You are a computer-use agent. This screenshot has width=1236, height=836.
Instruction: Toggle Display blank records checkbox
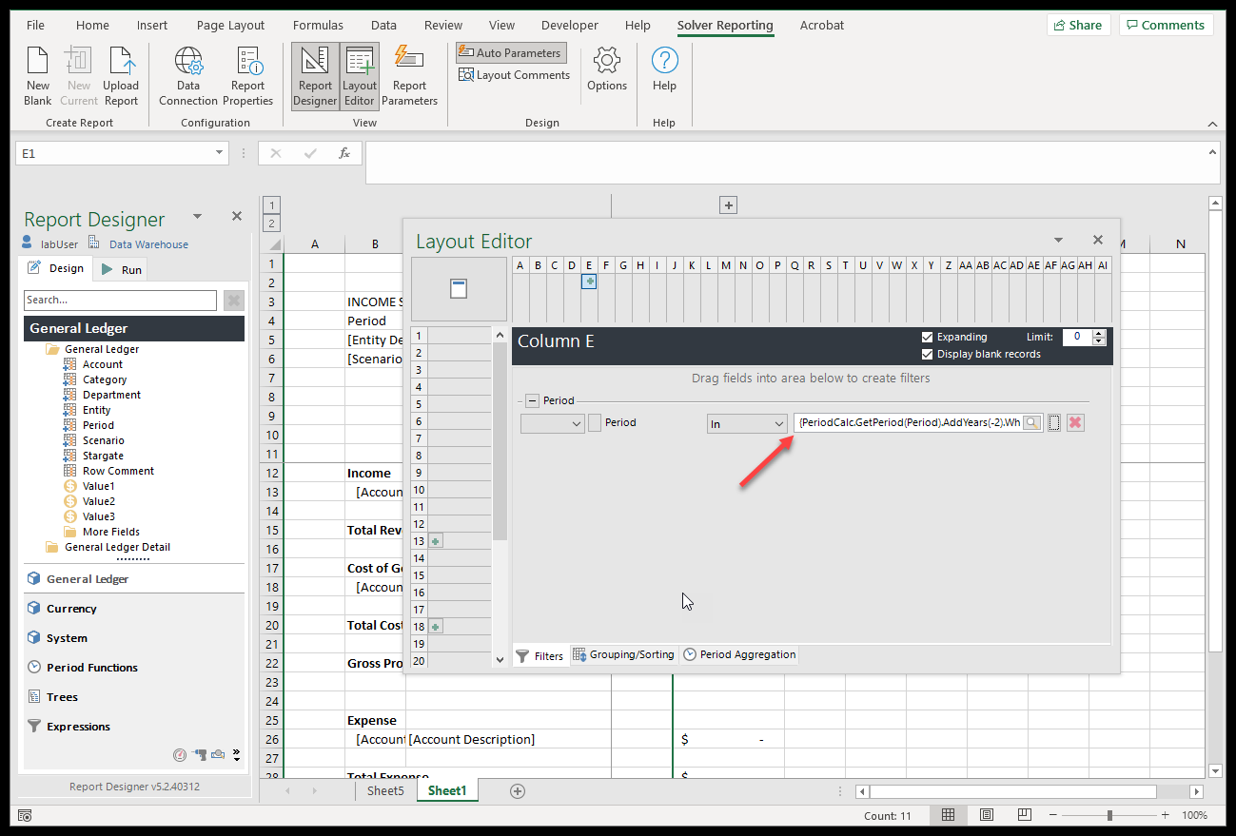pyautogui.click(x=928, y=354)
